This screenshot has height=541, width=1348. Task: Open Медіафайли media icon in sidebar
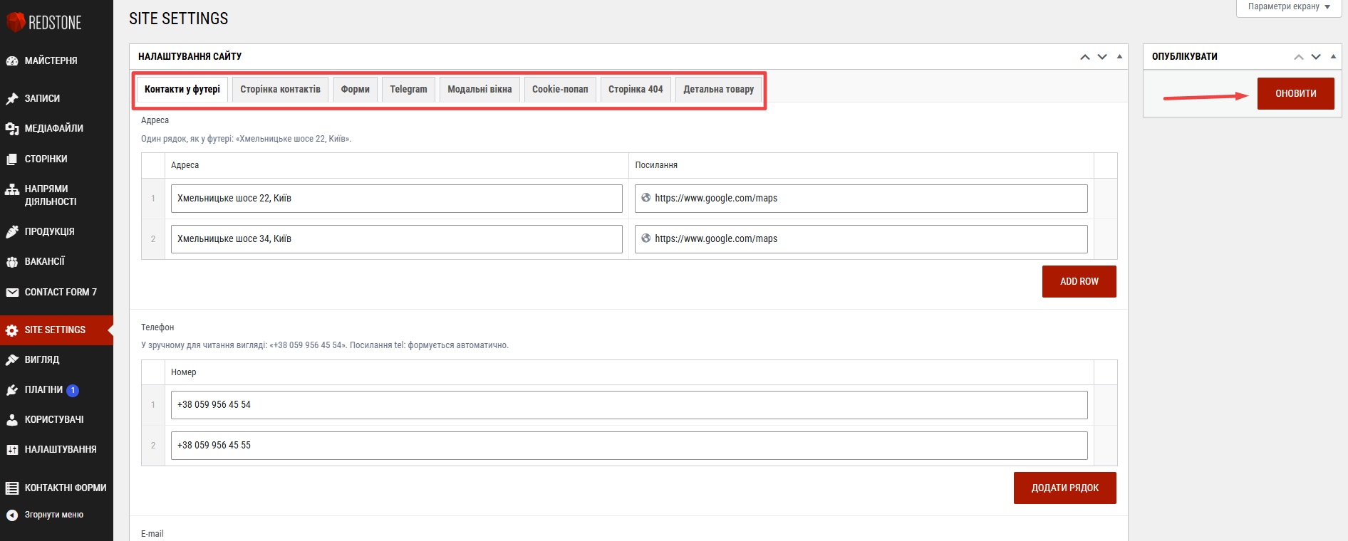click(x=12, y=129)
